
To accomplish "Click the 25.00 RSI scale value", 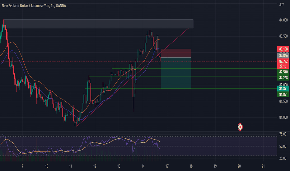I will click(283, 158).
